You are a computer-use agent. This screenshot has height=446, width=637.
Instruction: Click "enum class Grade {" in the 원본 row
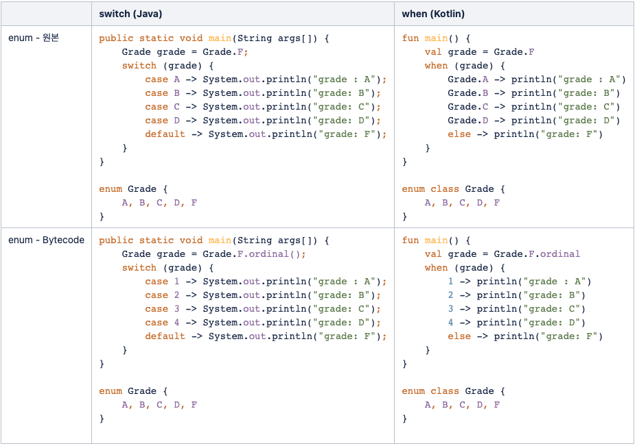coord(453,189)
